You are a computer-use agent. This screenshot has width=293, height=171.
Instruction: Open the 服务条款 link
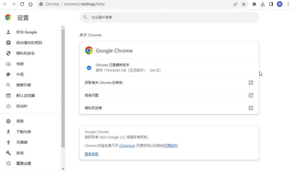pyautogui.click(x=91, y=154)
